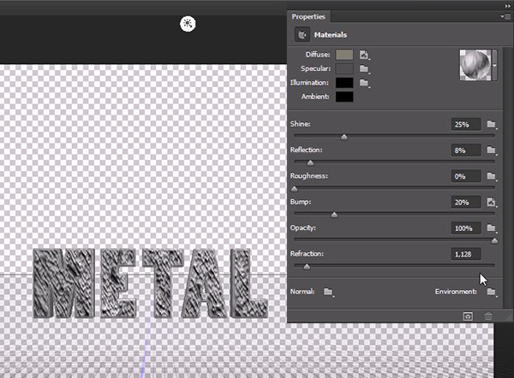Click the new material icon at panel bottom
This screenshot has width=514, height=378.
(x=468, y=316)
